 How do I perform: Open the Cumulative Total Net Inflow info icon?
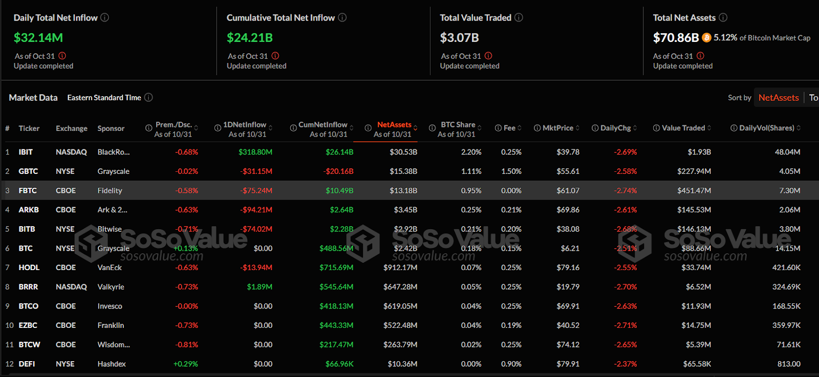click(342, 17)
